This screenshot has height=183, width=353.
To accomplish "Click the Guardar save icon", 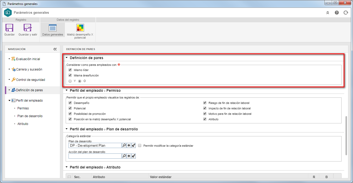I will click(9, 28).
